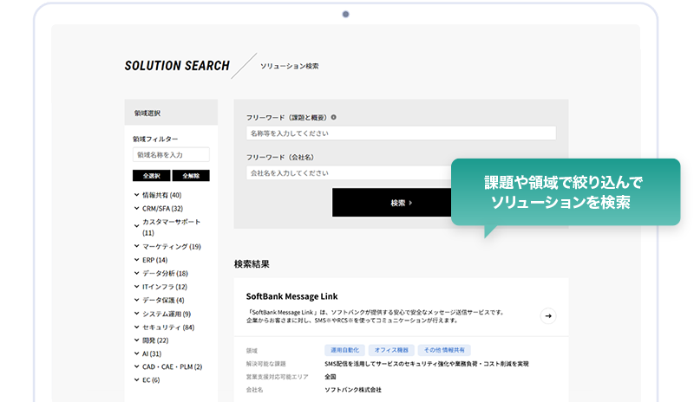Expand the 開発 (22) category
The height and width of the screenshot is (402, 694).
click(x=136, y=340)
